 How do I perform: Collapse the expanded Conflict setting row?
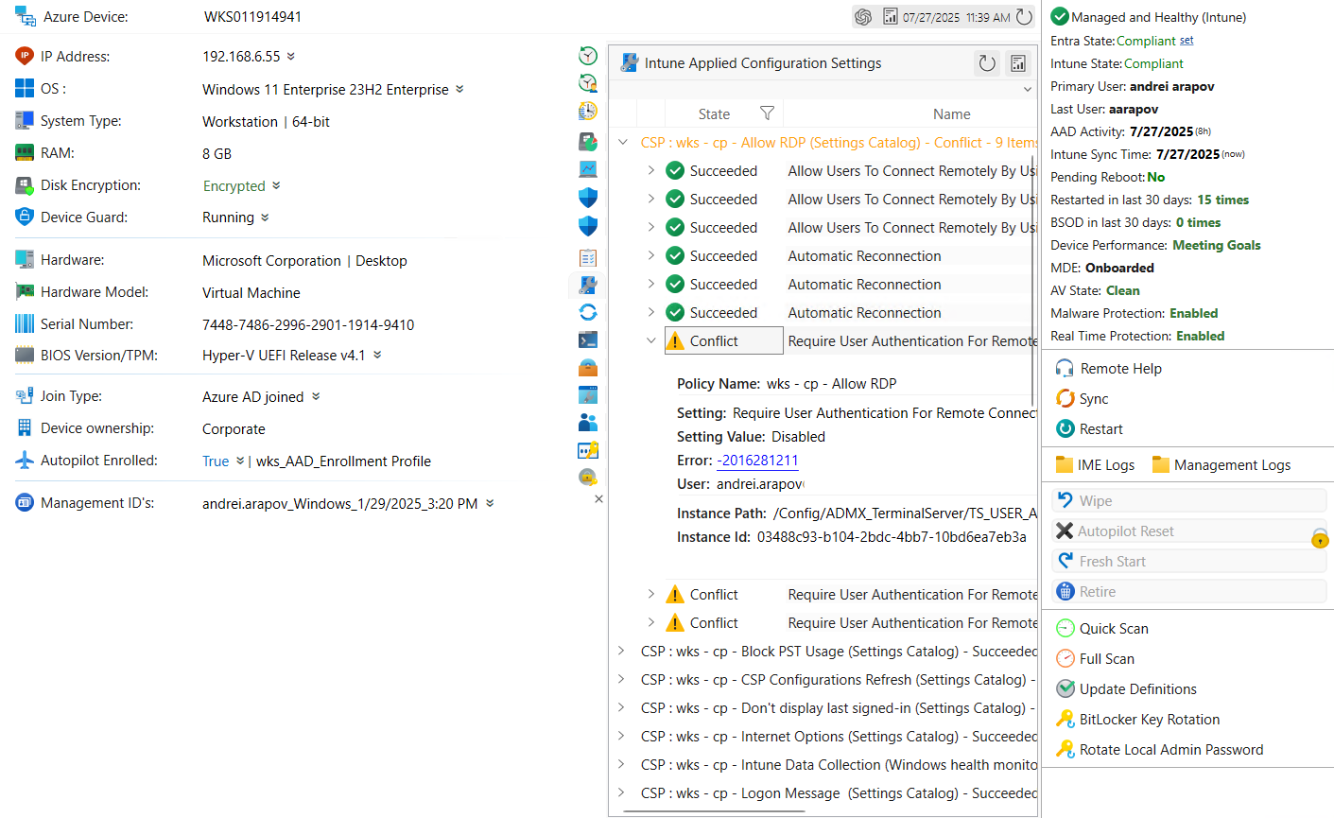[x=651, y=340]
